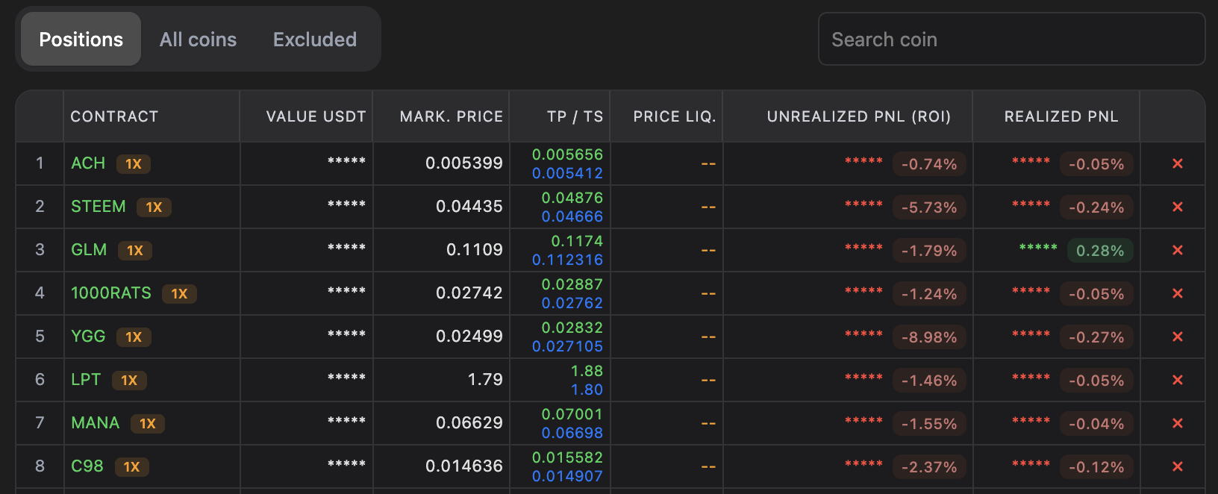Open the GLM contract link
1218x494 pixels.
click(89, 250)
